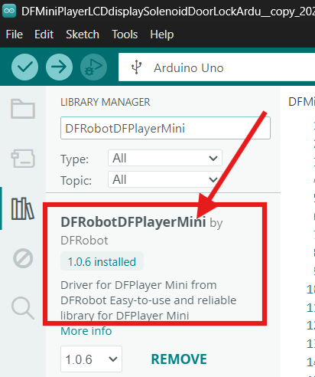315x377 pixels.
Task: Open the Help menu
Action: tap(162, 34)
